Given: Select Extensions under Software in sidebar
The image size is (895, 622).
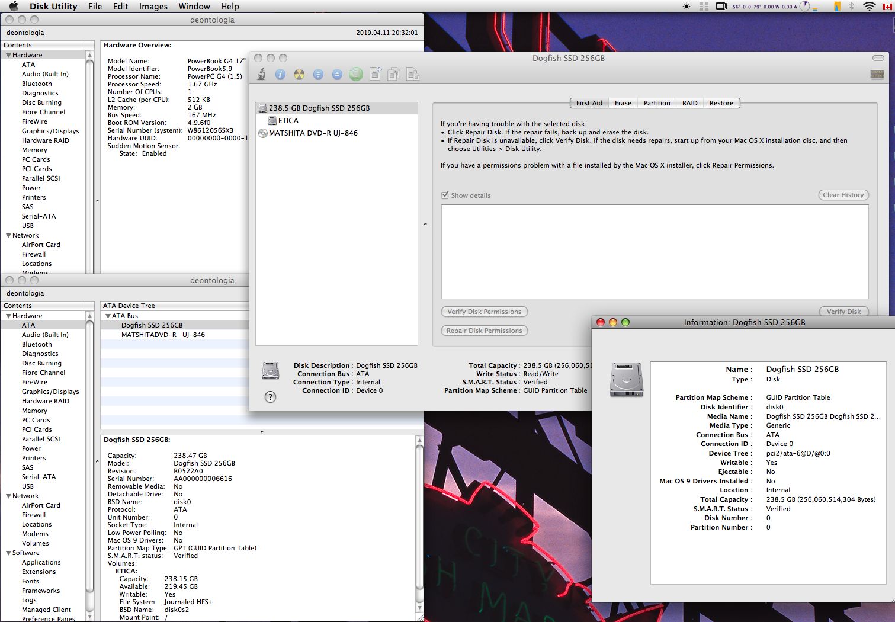Looking at the screenshot, I should point(39,572).
